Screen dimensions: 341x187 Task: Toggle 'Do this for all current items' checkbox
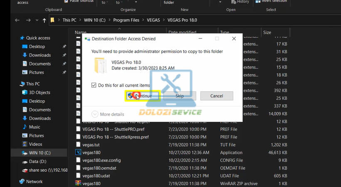94,85
